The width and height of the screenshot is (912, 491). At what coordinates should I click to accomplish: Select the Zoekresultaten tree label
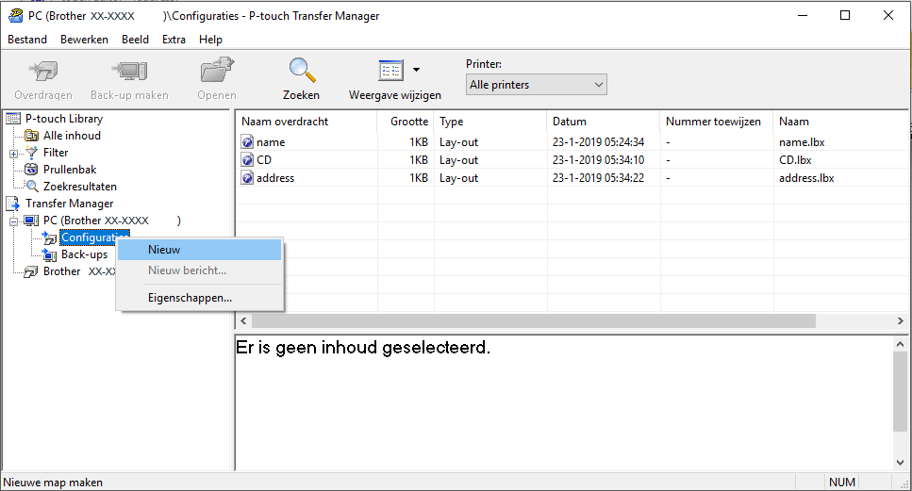pyautogui.click(x=79, y=187)
